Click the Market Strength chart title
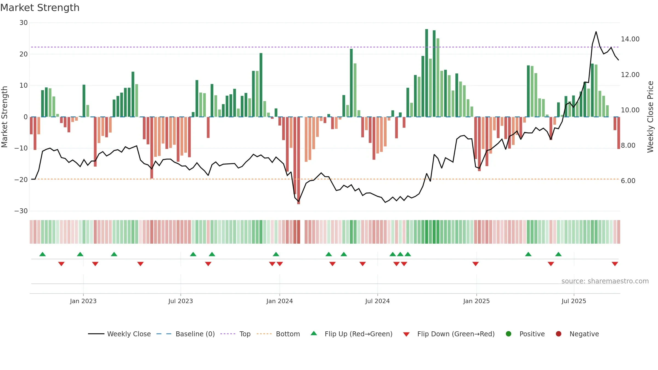Screen dimensions: 658x370 (x=40, y=8)
